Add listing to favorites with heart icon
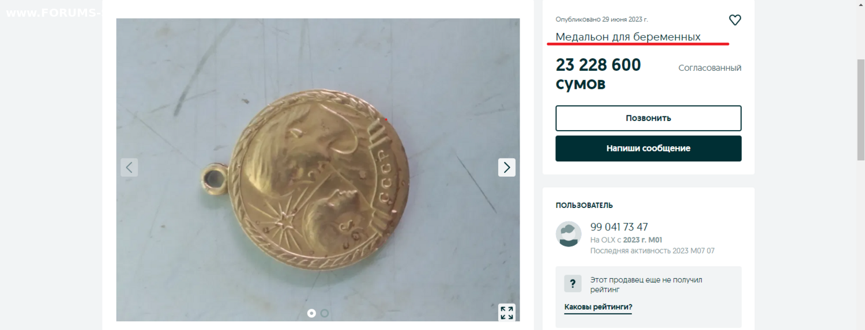This screenshot has height=330, width=865. click(735, 20)
